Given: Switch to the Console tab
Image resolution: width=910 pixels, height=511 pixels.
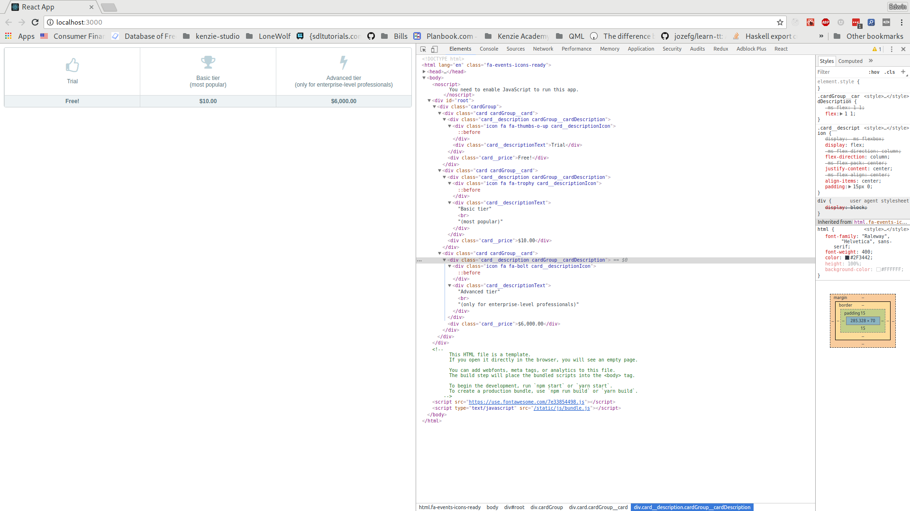Looking at the screenshot, I should click(489, 49).
